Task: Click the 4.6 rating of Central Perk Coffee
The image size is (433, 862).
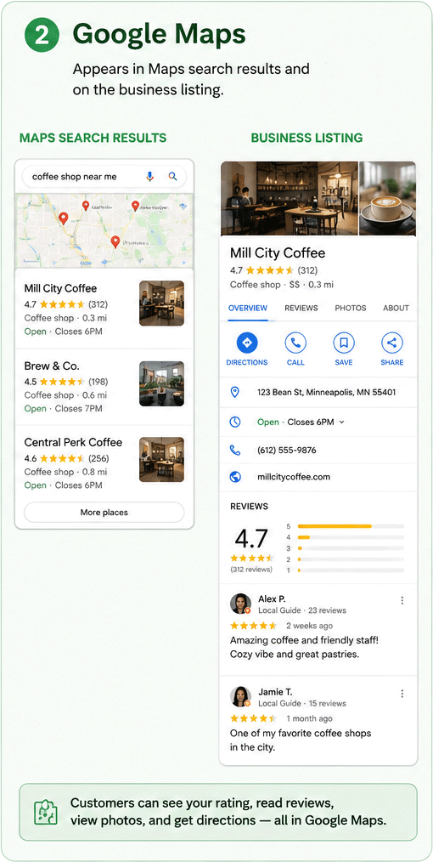Action: (x=31, y=458)
